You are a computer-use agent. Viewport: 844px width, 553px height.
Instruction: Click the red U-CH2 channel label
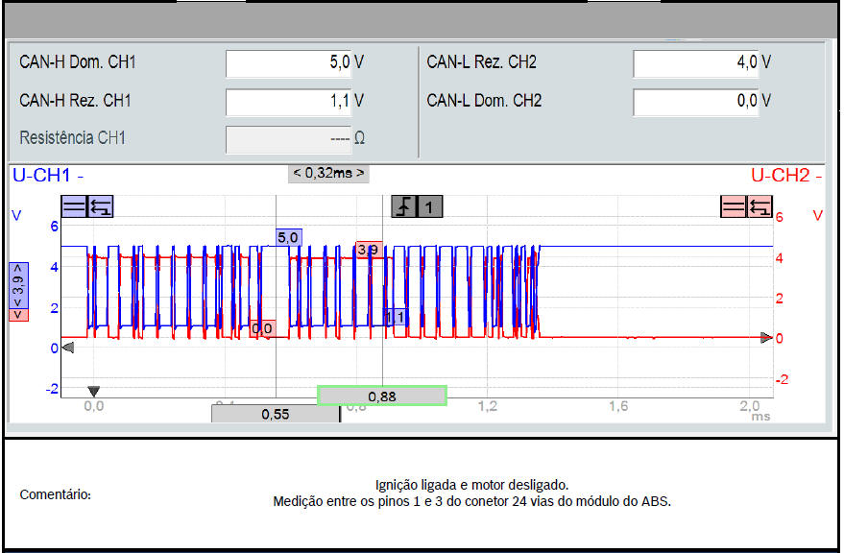785,176
